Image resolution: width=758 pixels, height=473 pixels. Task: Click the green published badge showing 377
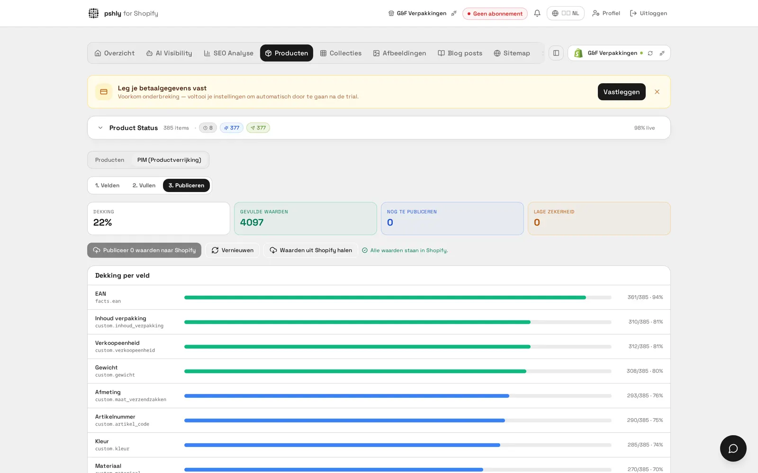258,128
